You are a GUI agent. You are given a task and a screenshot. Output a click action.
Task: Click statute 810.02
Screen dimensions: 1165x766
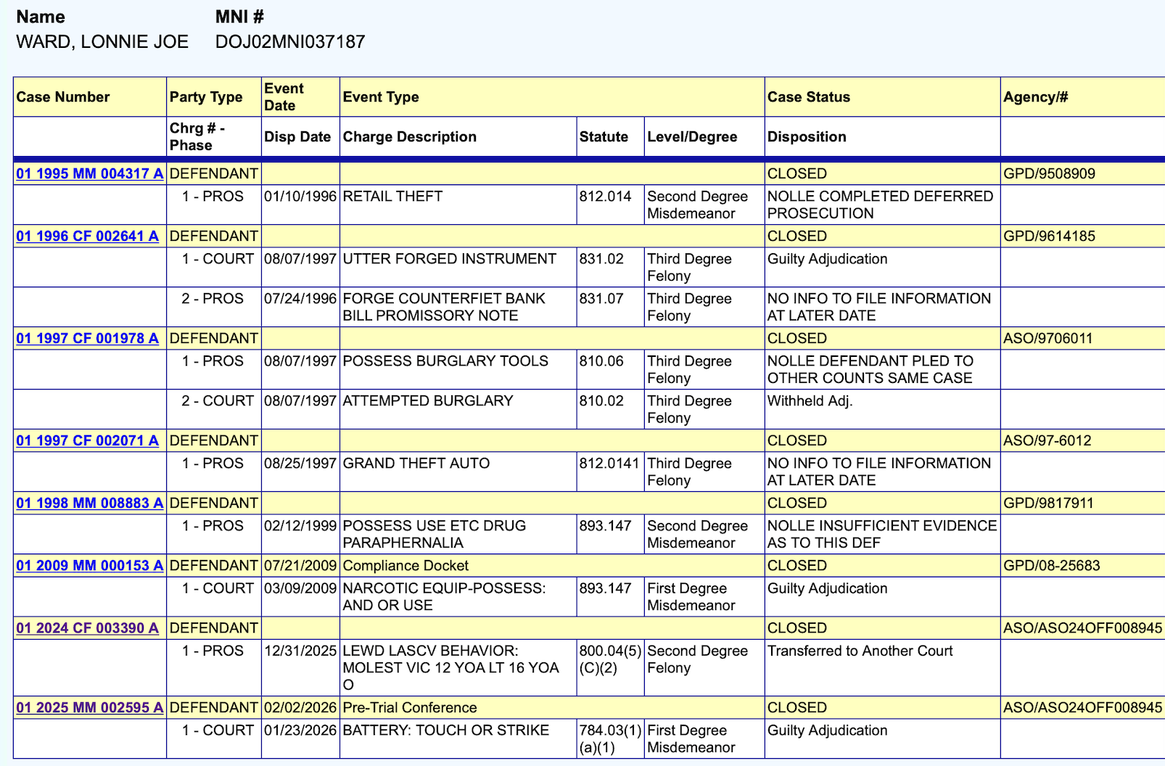[x=601, y=400]
